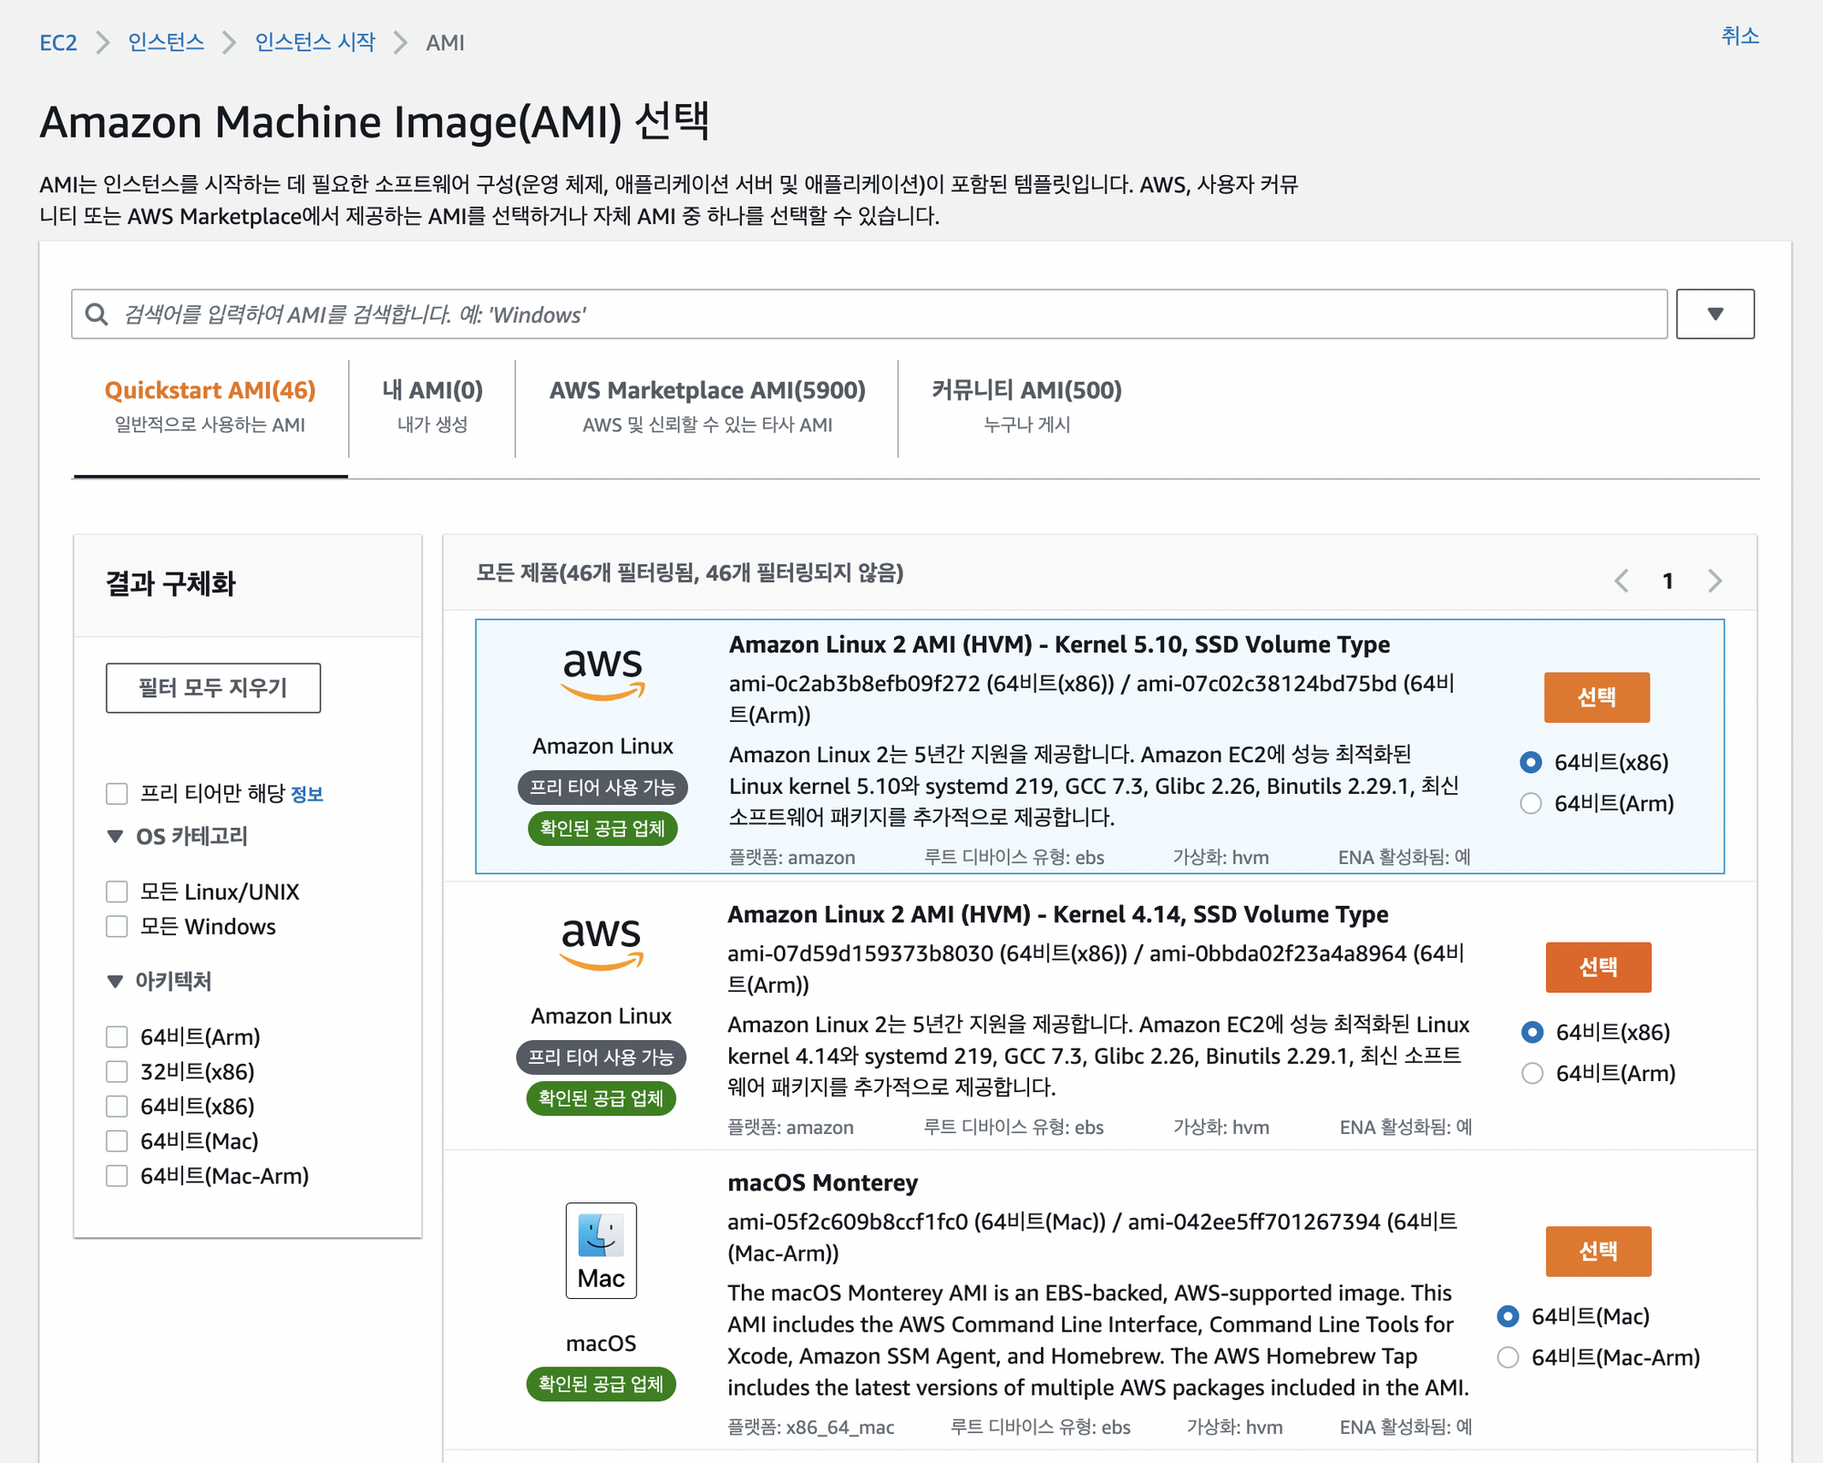
Task: Click the AWS logo of Kernel 4.14 AMI
Action: (602, 943)
